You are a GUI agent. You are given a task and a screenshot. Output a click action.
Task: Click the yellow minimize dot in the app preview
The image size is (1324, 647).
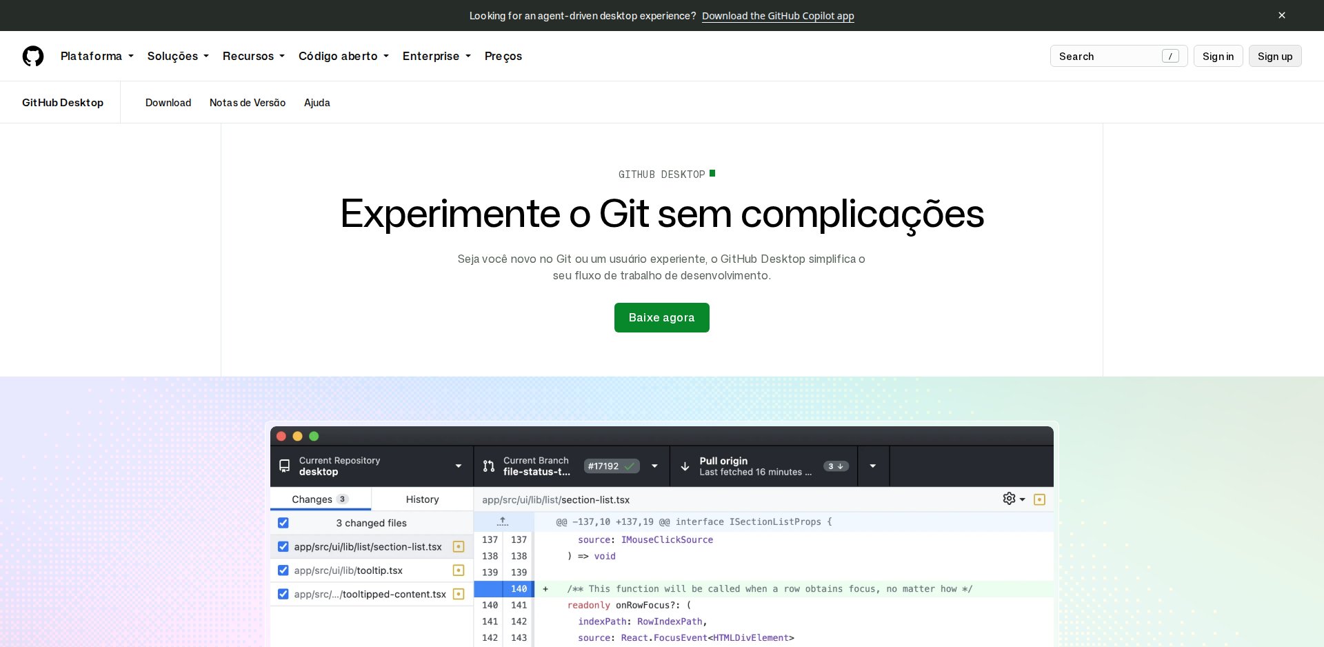(298, 436)
